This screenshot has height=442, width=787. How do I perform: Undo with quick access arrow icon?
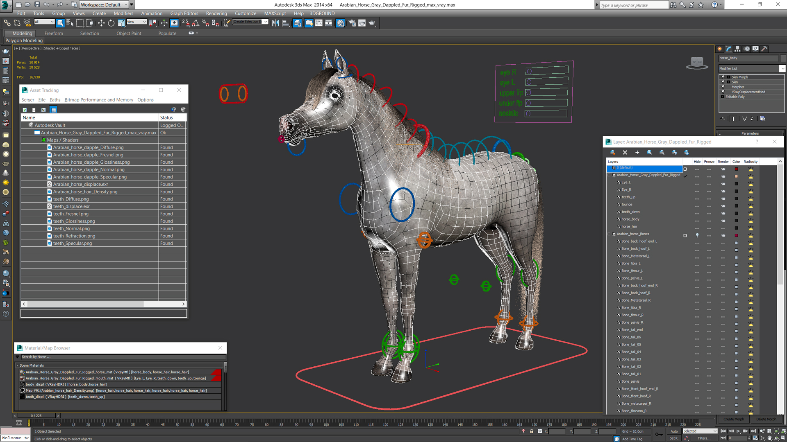click(x=46, y=5)
